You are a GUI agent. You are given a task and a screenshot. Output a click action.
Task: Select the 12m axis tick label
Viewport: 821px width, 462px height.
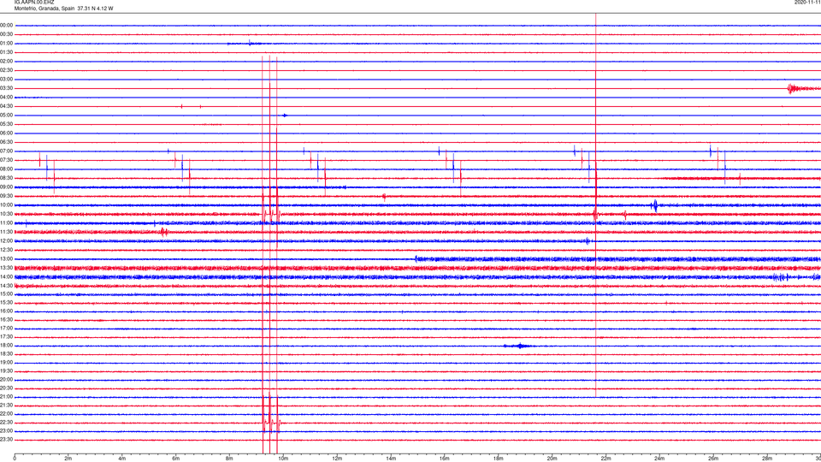pos(337,459)
